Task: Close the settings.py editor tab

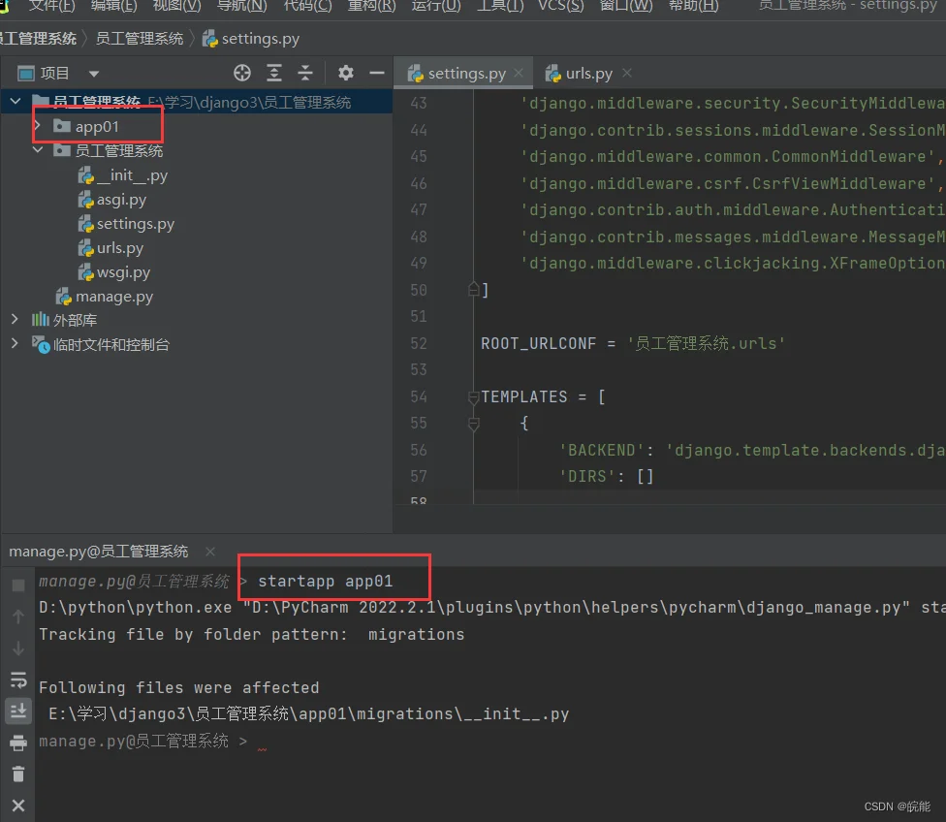Action: [519, 73]
